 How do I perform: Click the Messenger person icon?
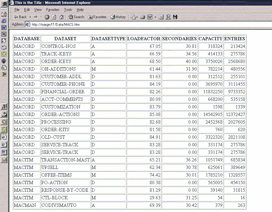(168, 17)
